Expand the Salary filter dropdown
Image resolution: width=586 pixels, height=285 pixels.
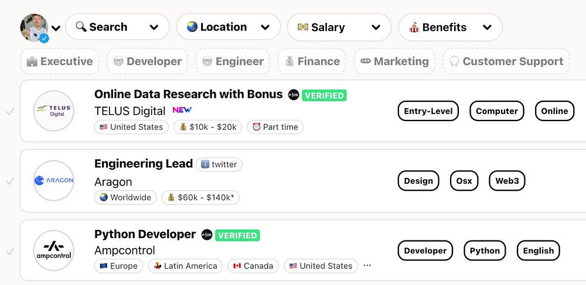click(339, 28)
